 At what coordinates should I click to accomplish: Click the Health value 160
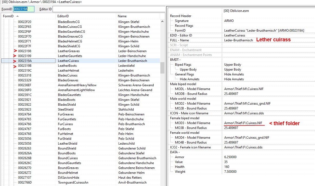tap(227, 167)
